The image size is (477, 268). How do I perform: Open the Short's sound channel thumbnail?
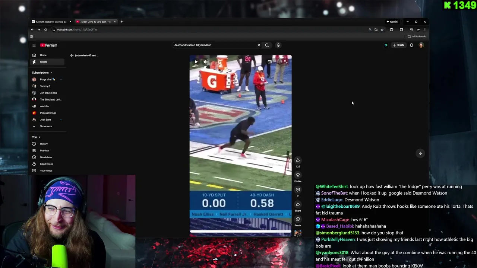298,233
